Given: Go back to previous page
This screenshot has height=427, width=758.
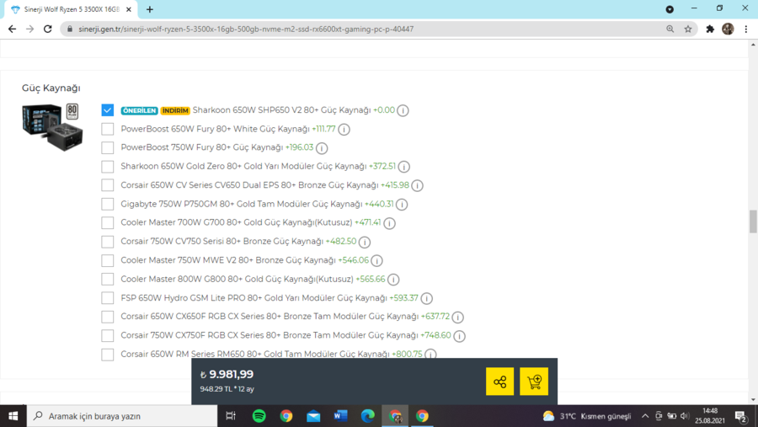Looking at the screenshot, I should pos(12,29).
